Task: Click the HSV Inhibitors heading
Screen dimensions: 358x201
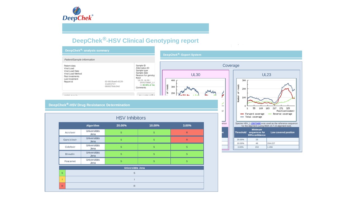Action: 131,118
